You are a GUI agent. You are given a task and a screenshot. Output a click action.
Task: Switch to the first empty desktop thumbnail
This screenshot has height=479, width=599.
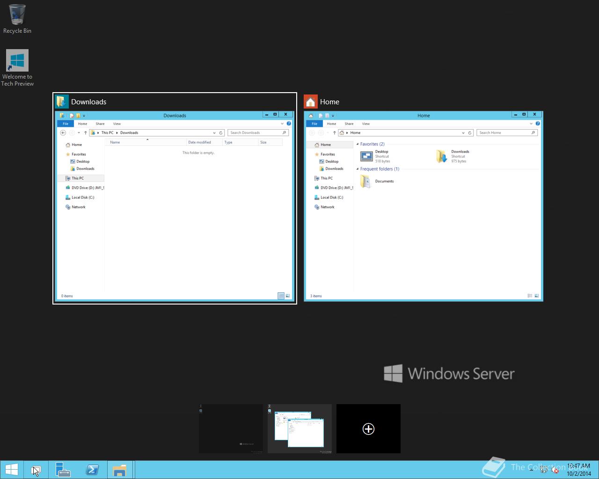point(231,428)
